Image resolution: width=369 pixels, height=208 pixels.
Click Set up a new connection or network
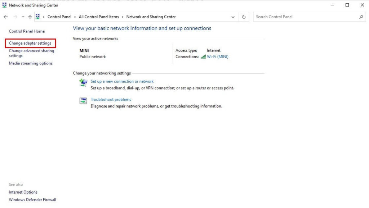pyautogui.click(x=122, y=81)
